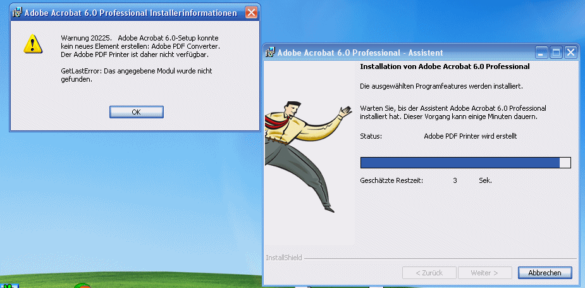Screen dimensions: 585x288
Task: Click the 'Status:' label
Action: (x=371, y=136)
